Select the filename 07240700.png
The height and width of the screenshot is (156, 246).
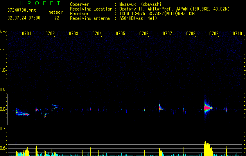pyautogui.click(x=22, y=11)
